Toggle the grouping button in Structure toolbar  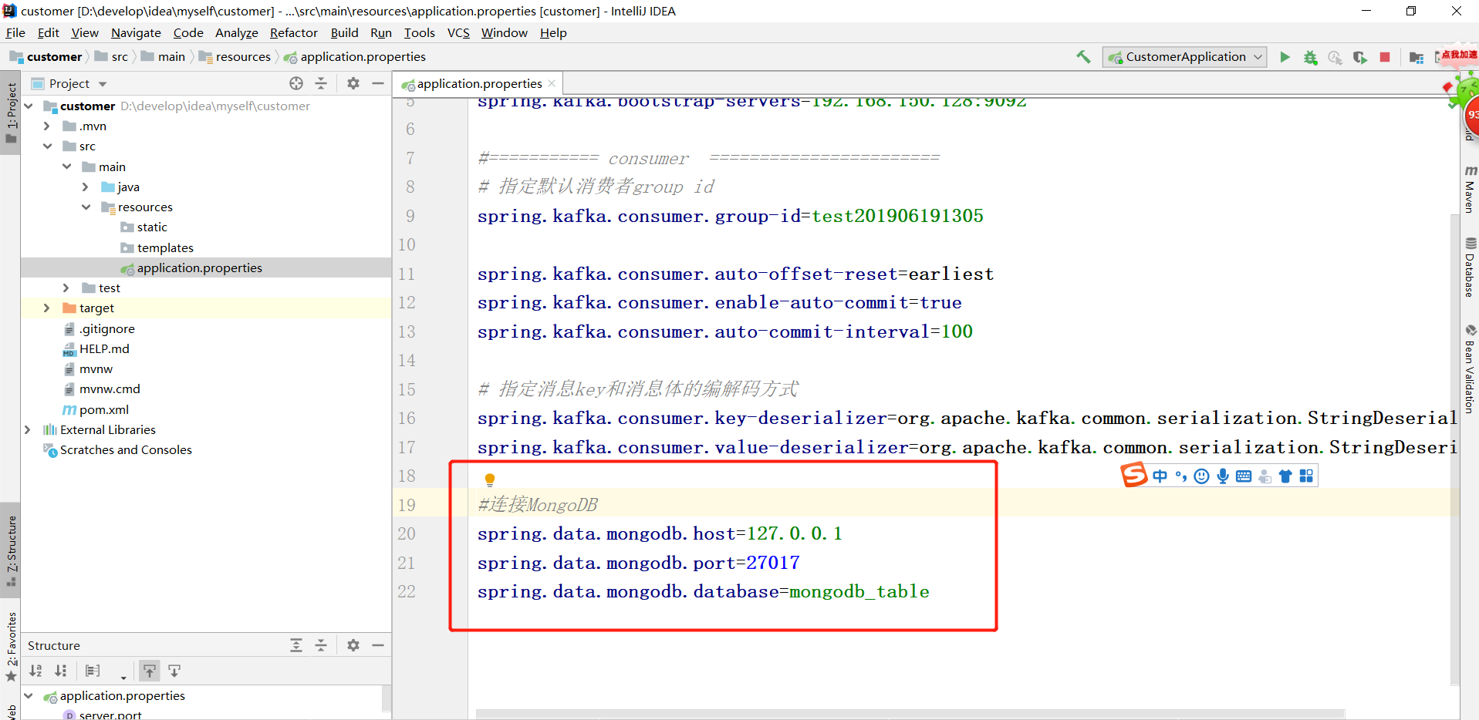[93, 671]
